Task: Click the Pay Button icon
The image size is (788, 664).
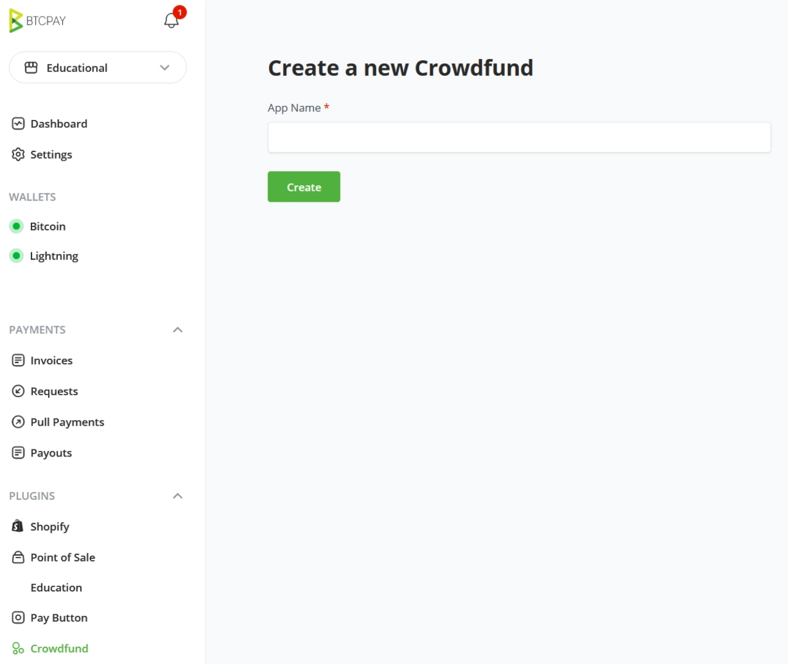Action: point(18,618)
